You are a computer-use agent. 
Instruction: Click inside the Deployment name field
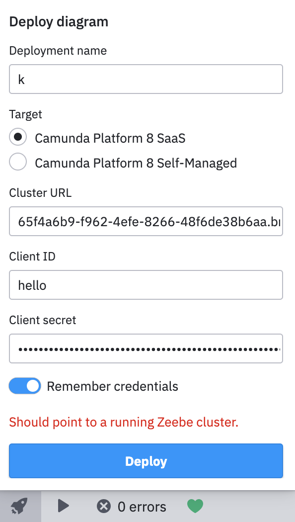[146, 79]
